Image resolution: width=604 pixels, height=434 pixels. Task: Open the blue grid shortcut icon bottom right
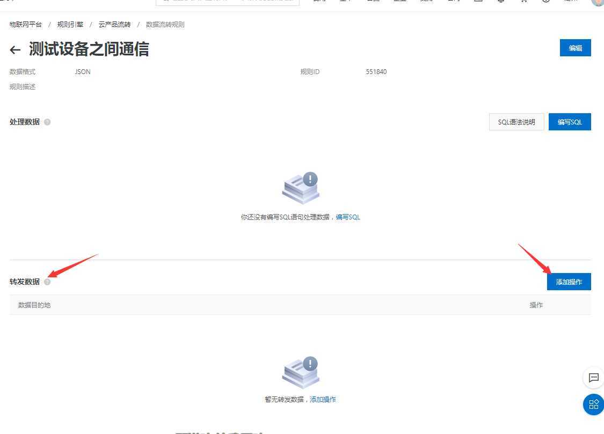coord(593,404)
